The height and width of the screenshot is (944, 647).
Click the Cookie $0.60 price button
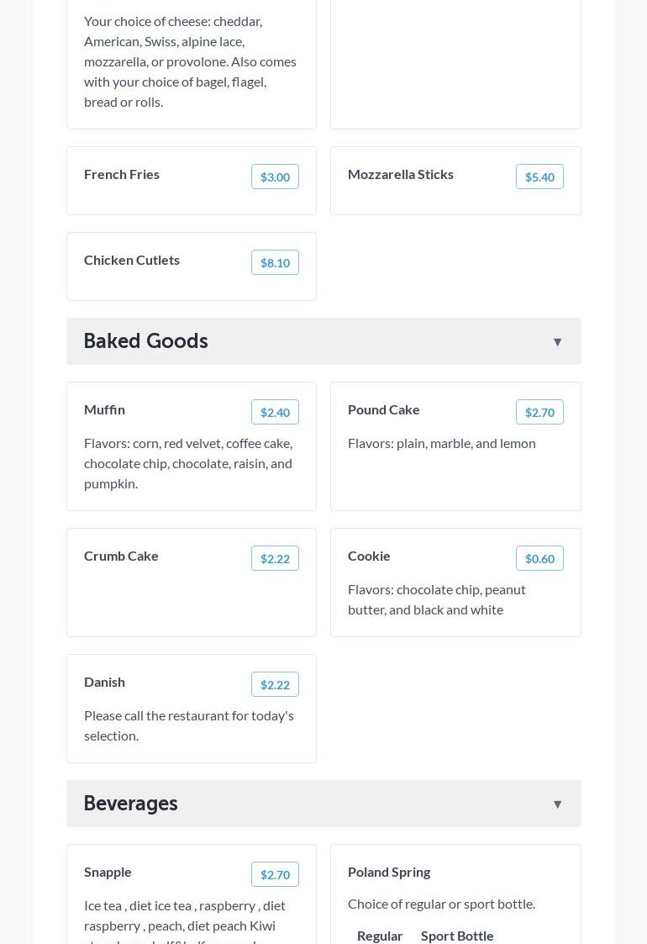(539, 558)
